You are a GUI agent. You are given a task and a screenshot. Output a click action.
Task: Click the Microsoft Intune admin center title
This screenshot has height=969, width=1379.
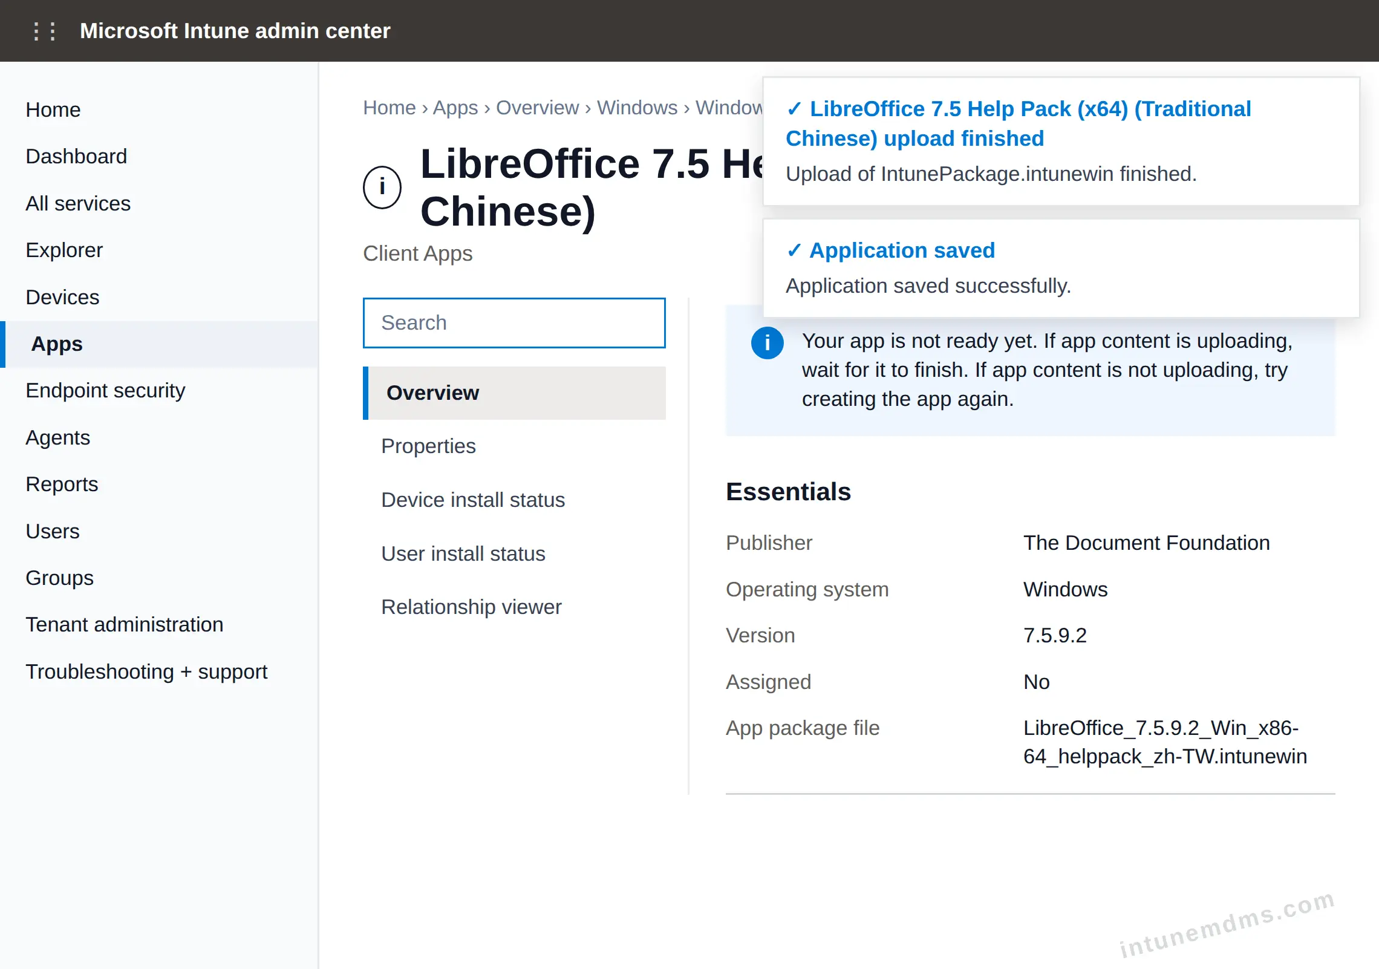click(x=235, y=31)
